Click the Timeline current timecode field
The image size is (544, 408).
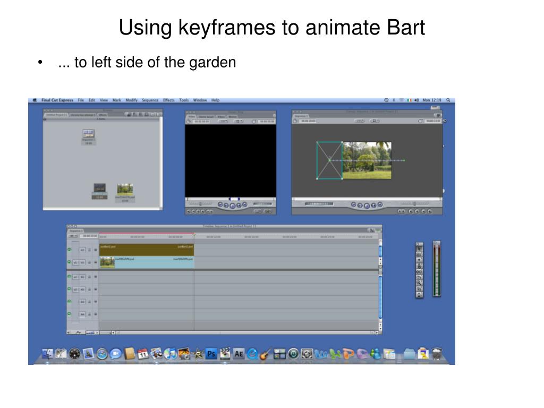(x=90, y=236)
